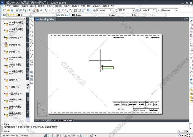Click the Print icon
The width and height of the screenshot is (193, 137).
(x=17, y=10)
